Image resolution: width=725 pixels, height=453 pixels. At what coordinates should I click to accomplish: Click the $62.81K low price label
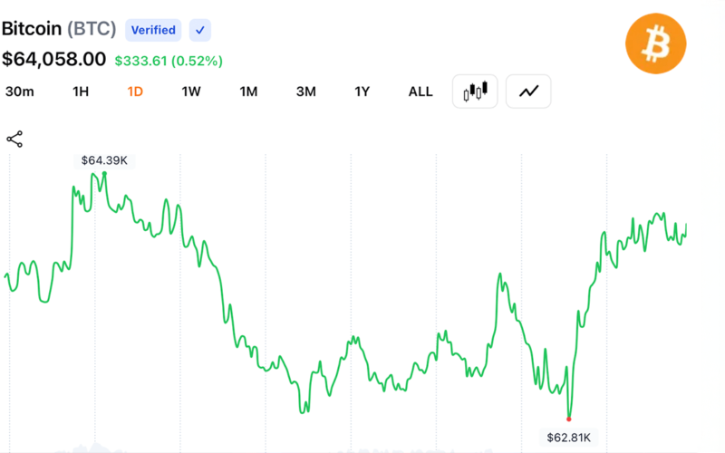569,438
